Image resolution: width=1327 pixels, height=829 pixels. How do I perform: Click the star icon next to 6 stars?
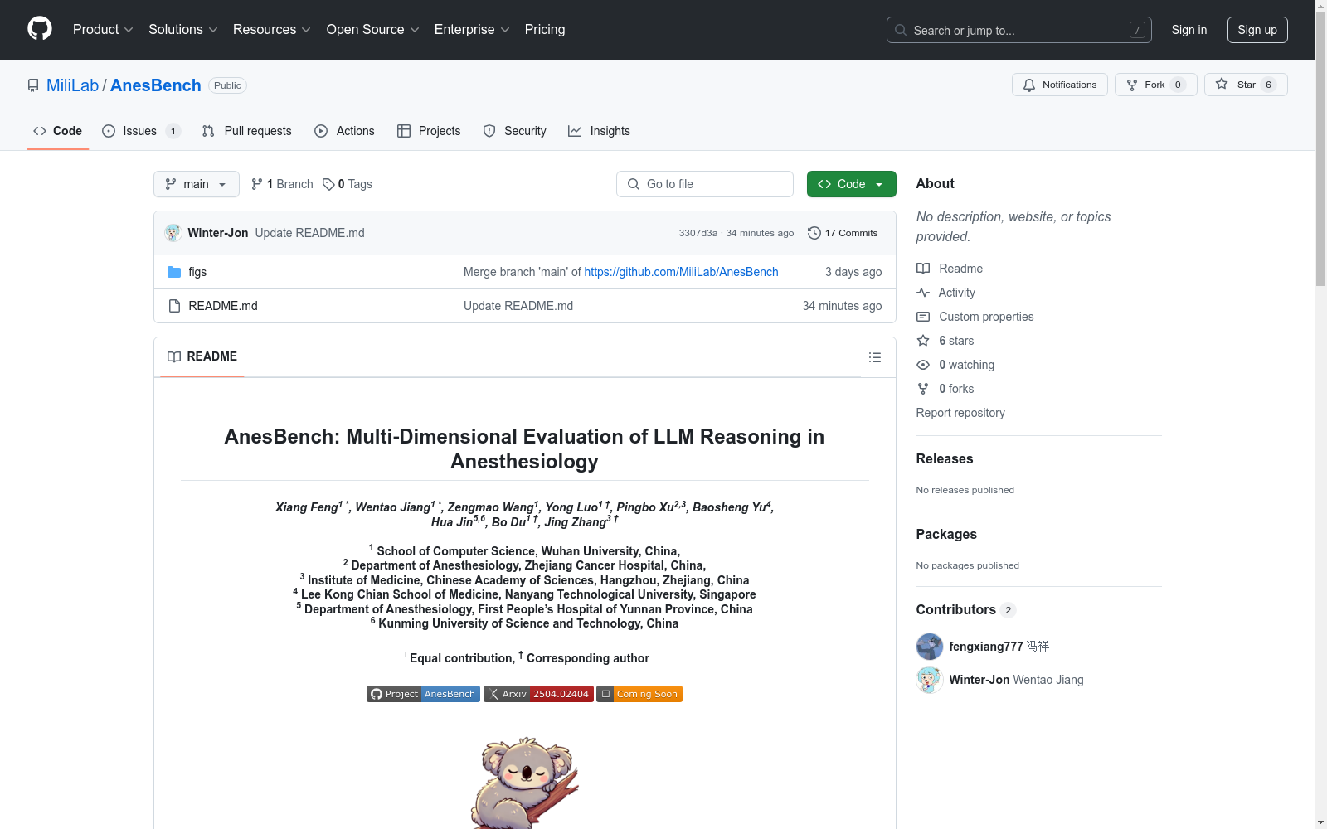coord(923,341)
